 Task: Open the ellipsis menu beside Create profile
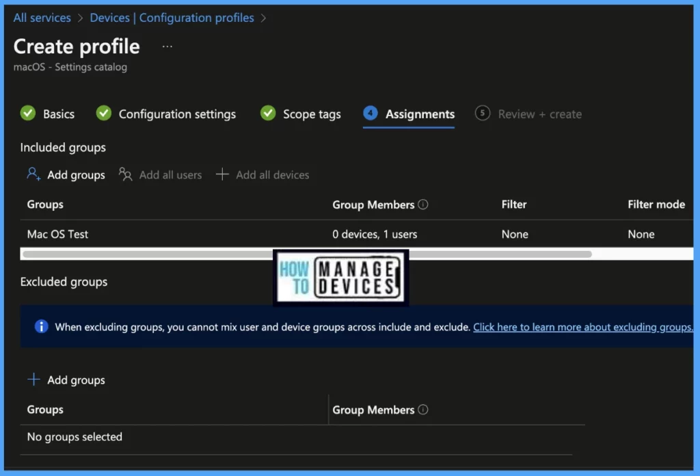(x=167, y=47)
